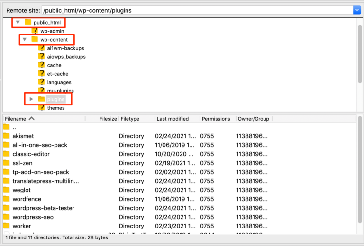
Task: Expand the plugins tree node
Action: (x=31, y=99)
